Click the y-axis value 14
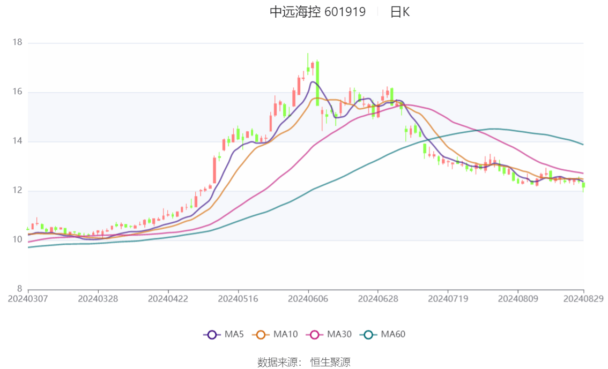608x369 pixels. click(18, 141)
